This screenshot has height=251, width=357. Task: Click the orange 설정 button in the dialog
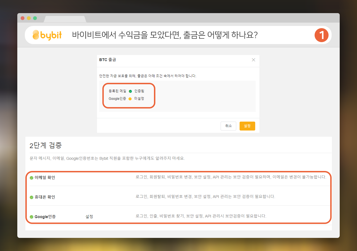[247, 126]
